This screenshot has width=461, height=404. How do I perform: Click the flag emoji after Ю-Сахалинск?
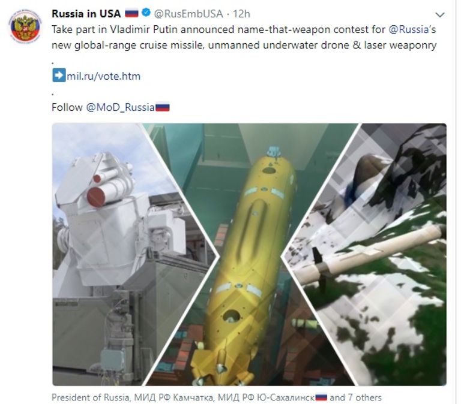[321, 398]
